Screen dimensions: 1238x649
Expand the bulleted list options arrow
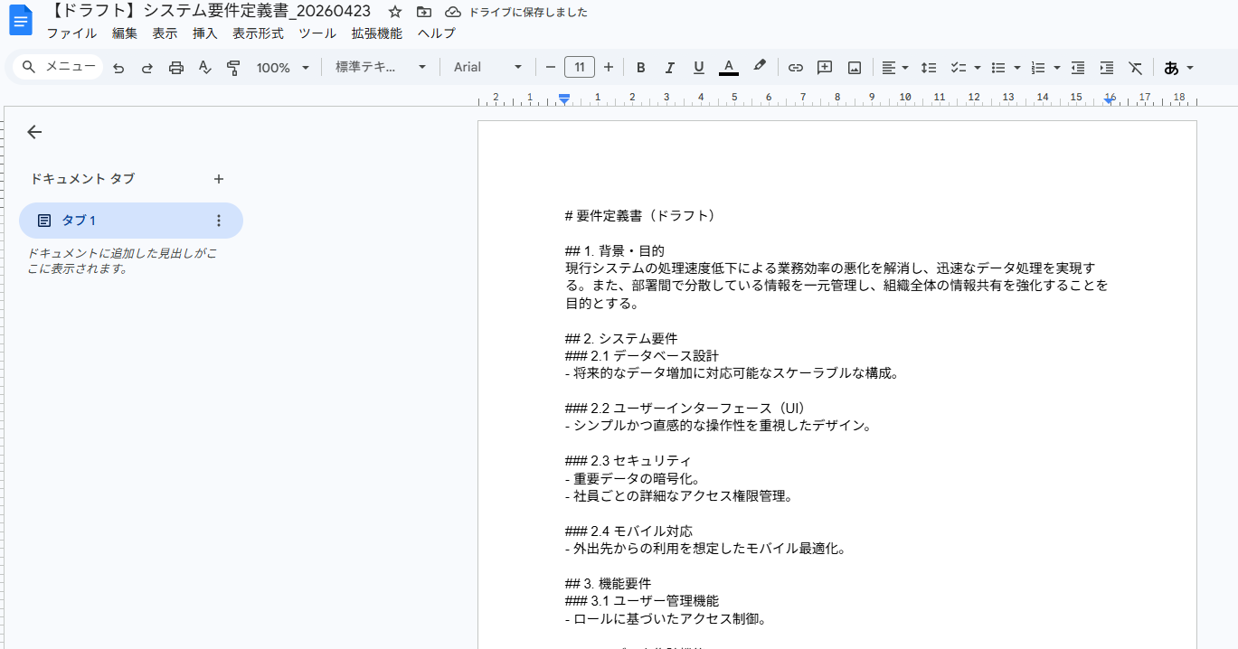(1017, 68)
